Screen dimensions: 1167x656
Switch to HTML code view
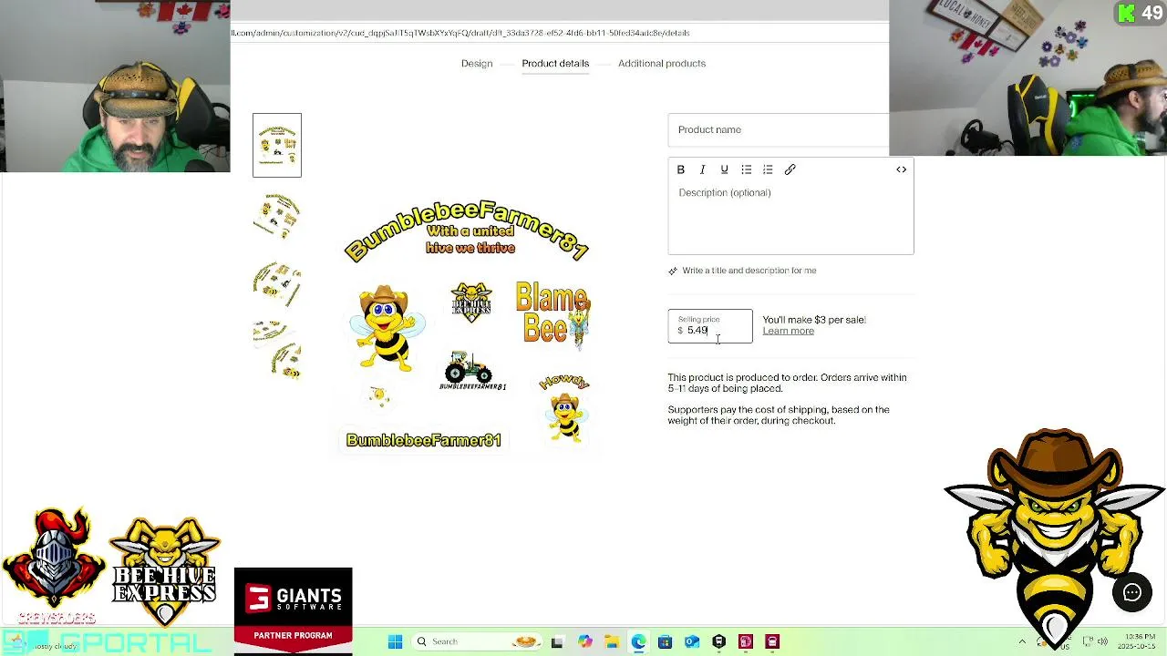point(901,169)
